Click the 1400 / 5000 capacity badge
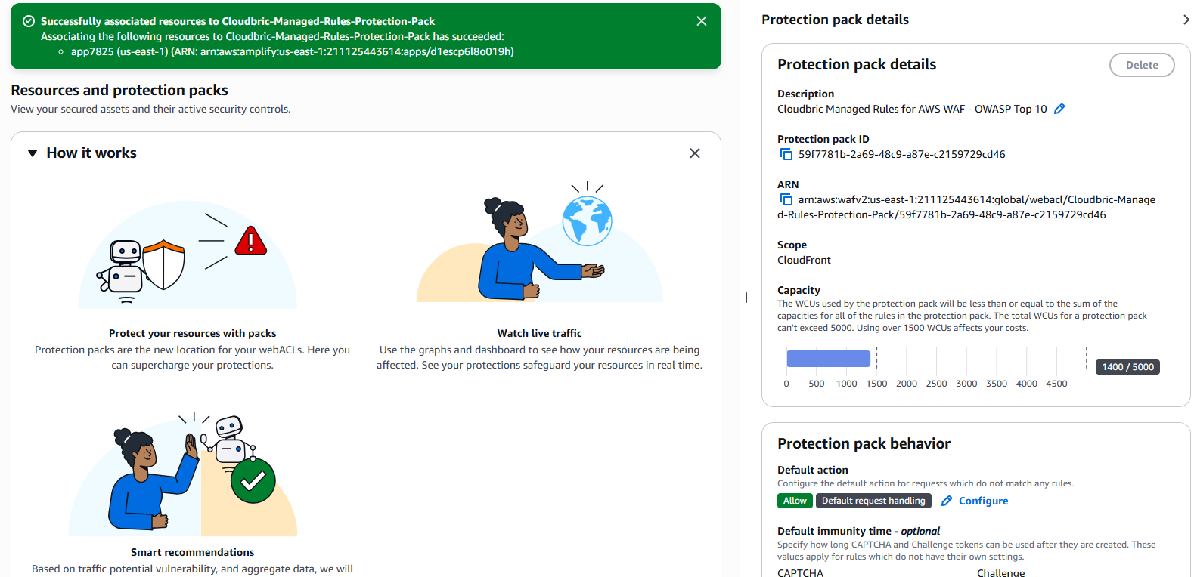Screen dimensions: 1194x577 (1127, 367)
